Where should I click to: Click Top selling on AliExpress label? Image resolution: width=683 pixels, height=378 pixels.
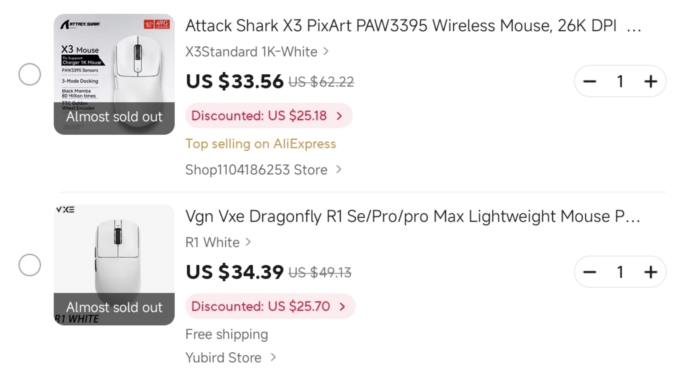tap(261, 144)
